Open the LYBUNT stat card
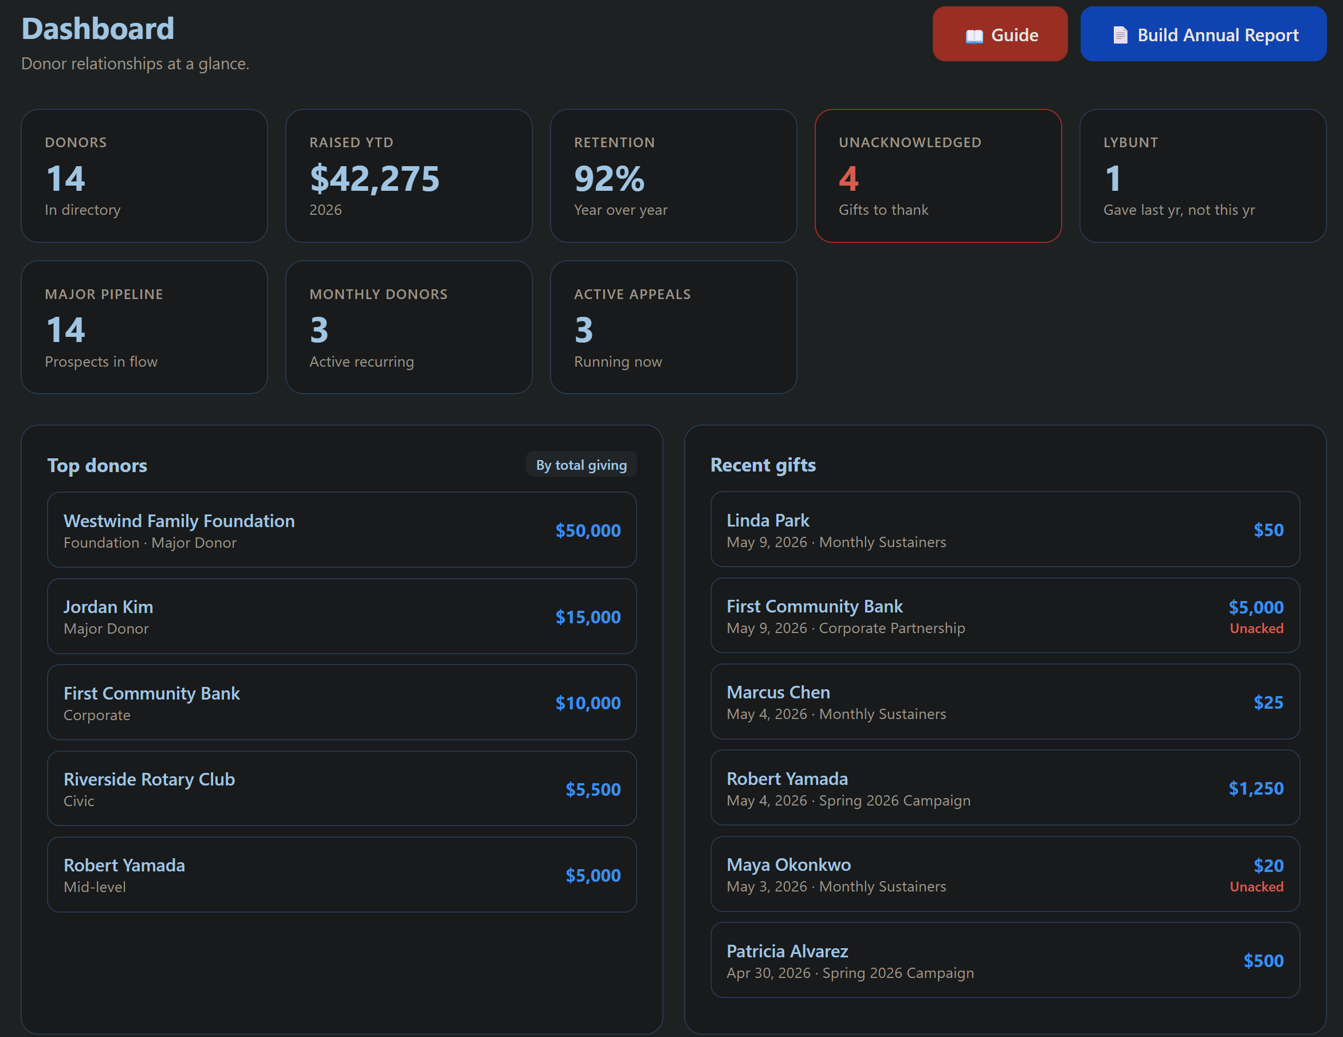This screenshot has width=1343, height=1037. (x=1203, y=176)
